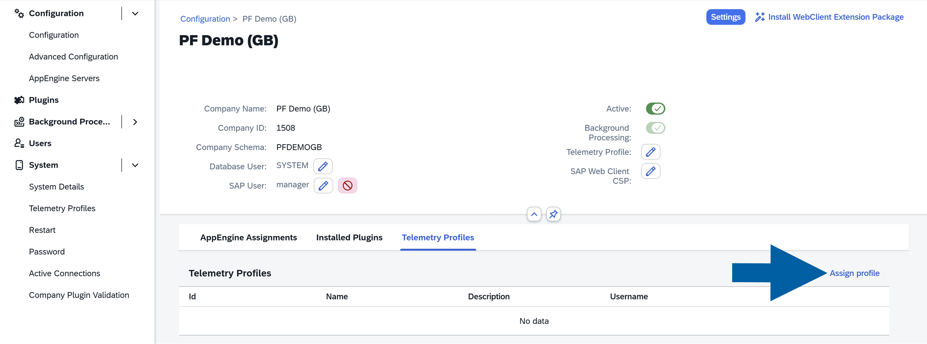Collapse the System sidebar section
This screenshot has height=344, width=927.
click(135, 165)
